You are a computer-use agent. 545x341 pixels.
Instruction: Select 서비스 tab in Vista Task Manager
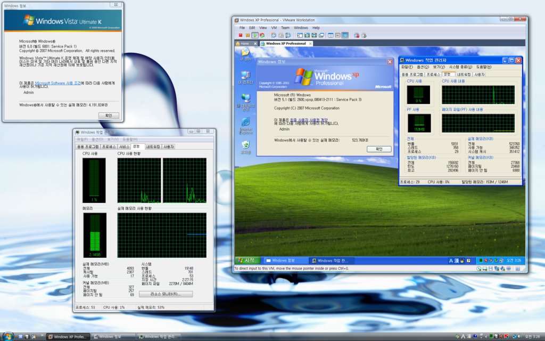tap(125, 147)
